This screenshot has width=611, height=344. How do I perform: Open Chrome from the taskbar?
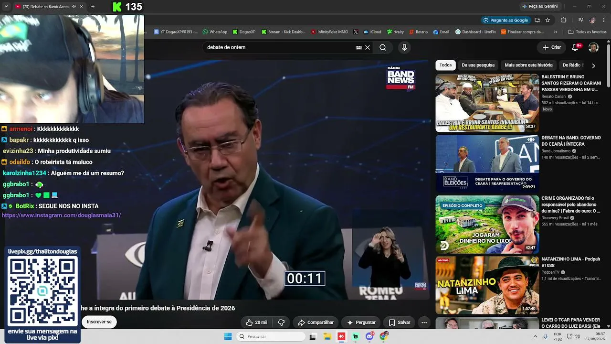click(384, 336)
